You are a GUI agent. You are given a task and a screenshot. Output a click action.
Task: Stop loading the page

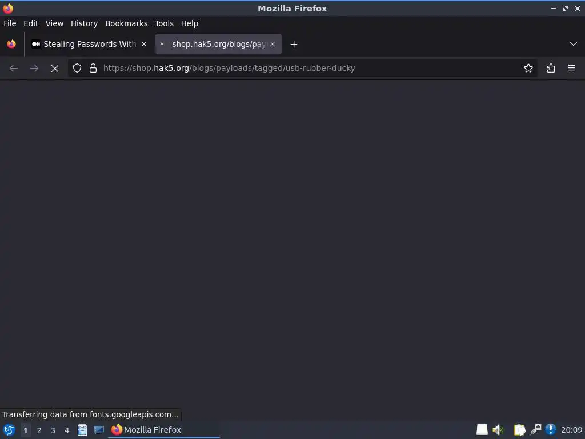(x=55, y=69)
